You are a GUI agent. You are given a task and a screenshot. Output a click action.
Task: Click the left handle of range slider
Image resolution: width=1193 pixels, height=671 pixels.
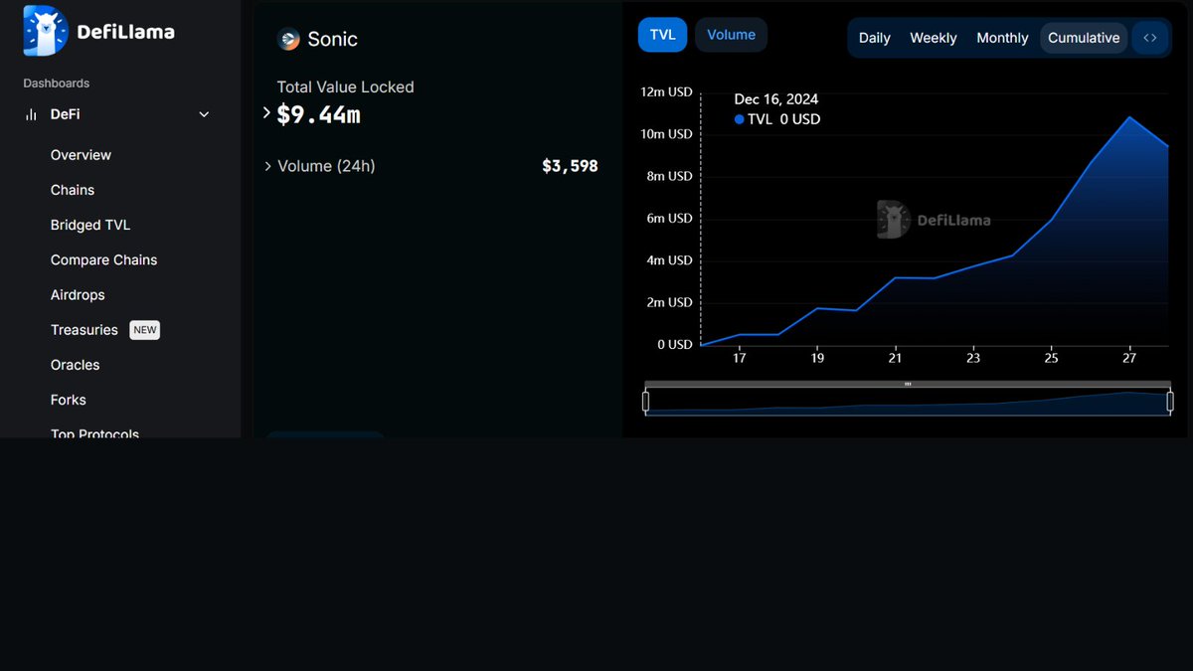(645, 401)
